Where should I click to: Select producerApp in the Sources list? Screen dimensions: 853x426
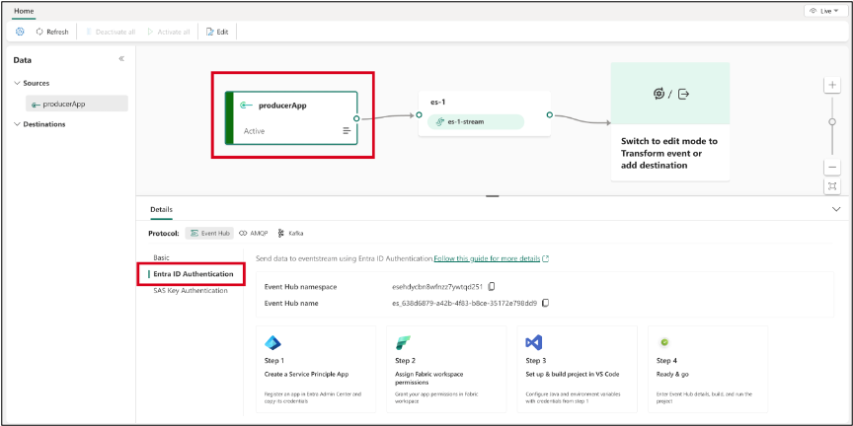point(77,104)
